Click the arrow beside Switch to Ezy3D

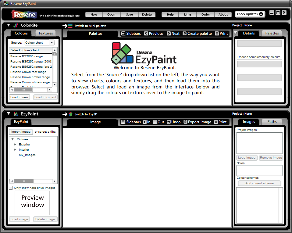click(65, 114)
